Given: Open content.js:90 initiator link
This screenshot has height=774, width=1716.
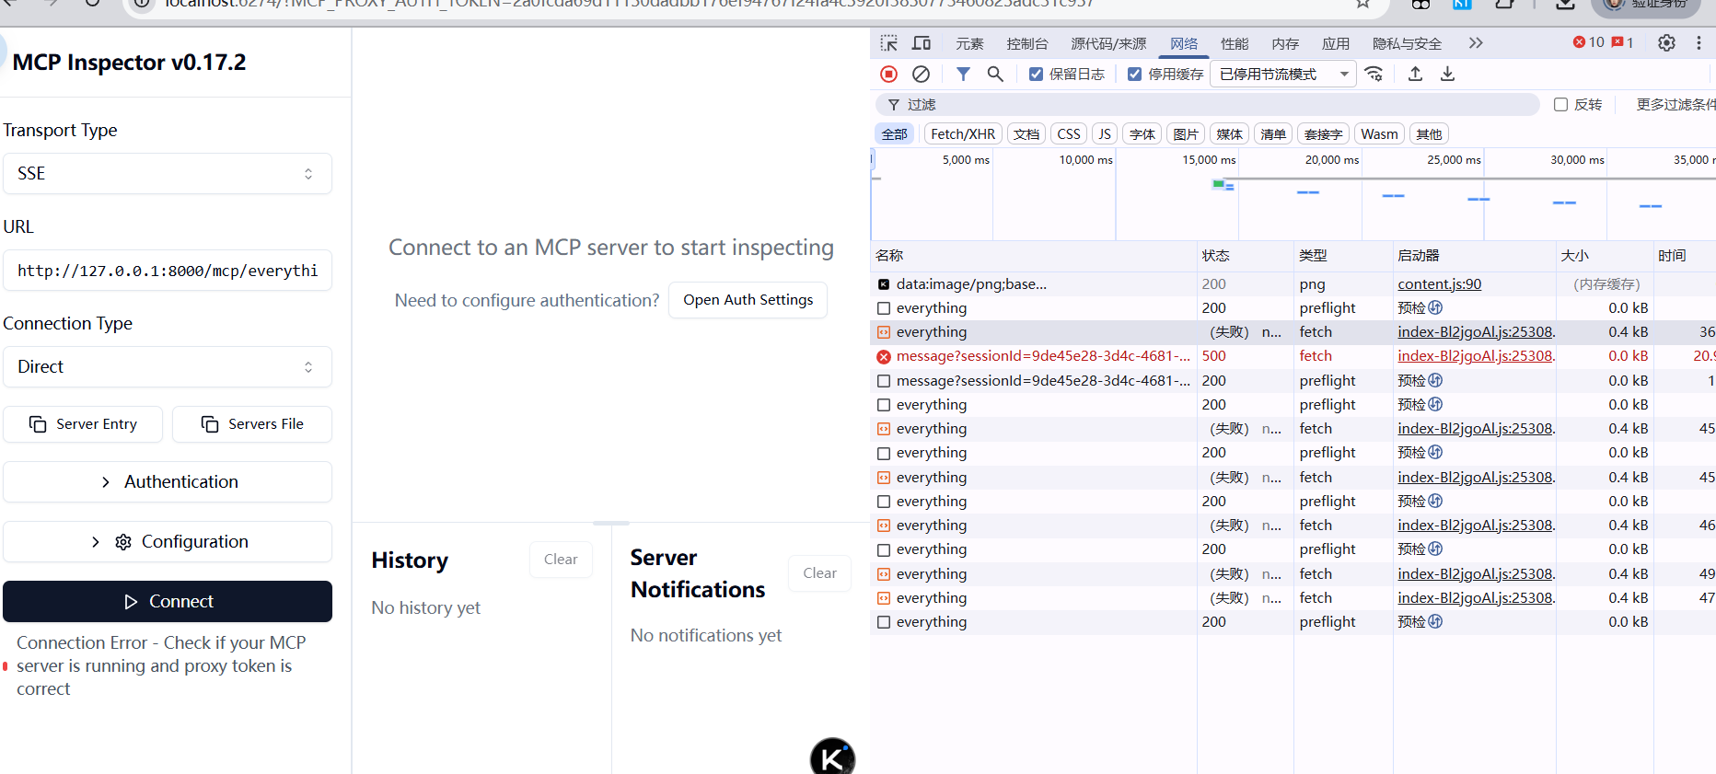Looking at the screenshot, I should (x=1439, y=284).
